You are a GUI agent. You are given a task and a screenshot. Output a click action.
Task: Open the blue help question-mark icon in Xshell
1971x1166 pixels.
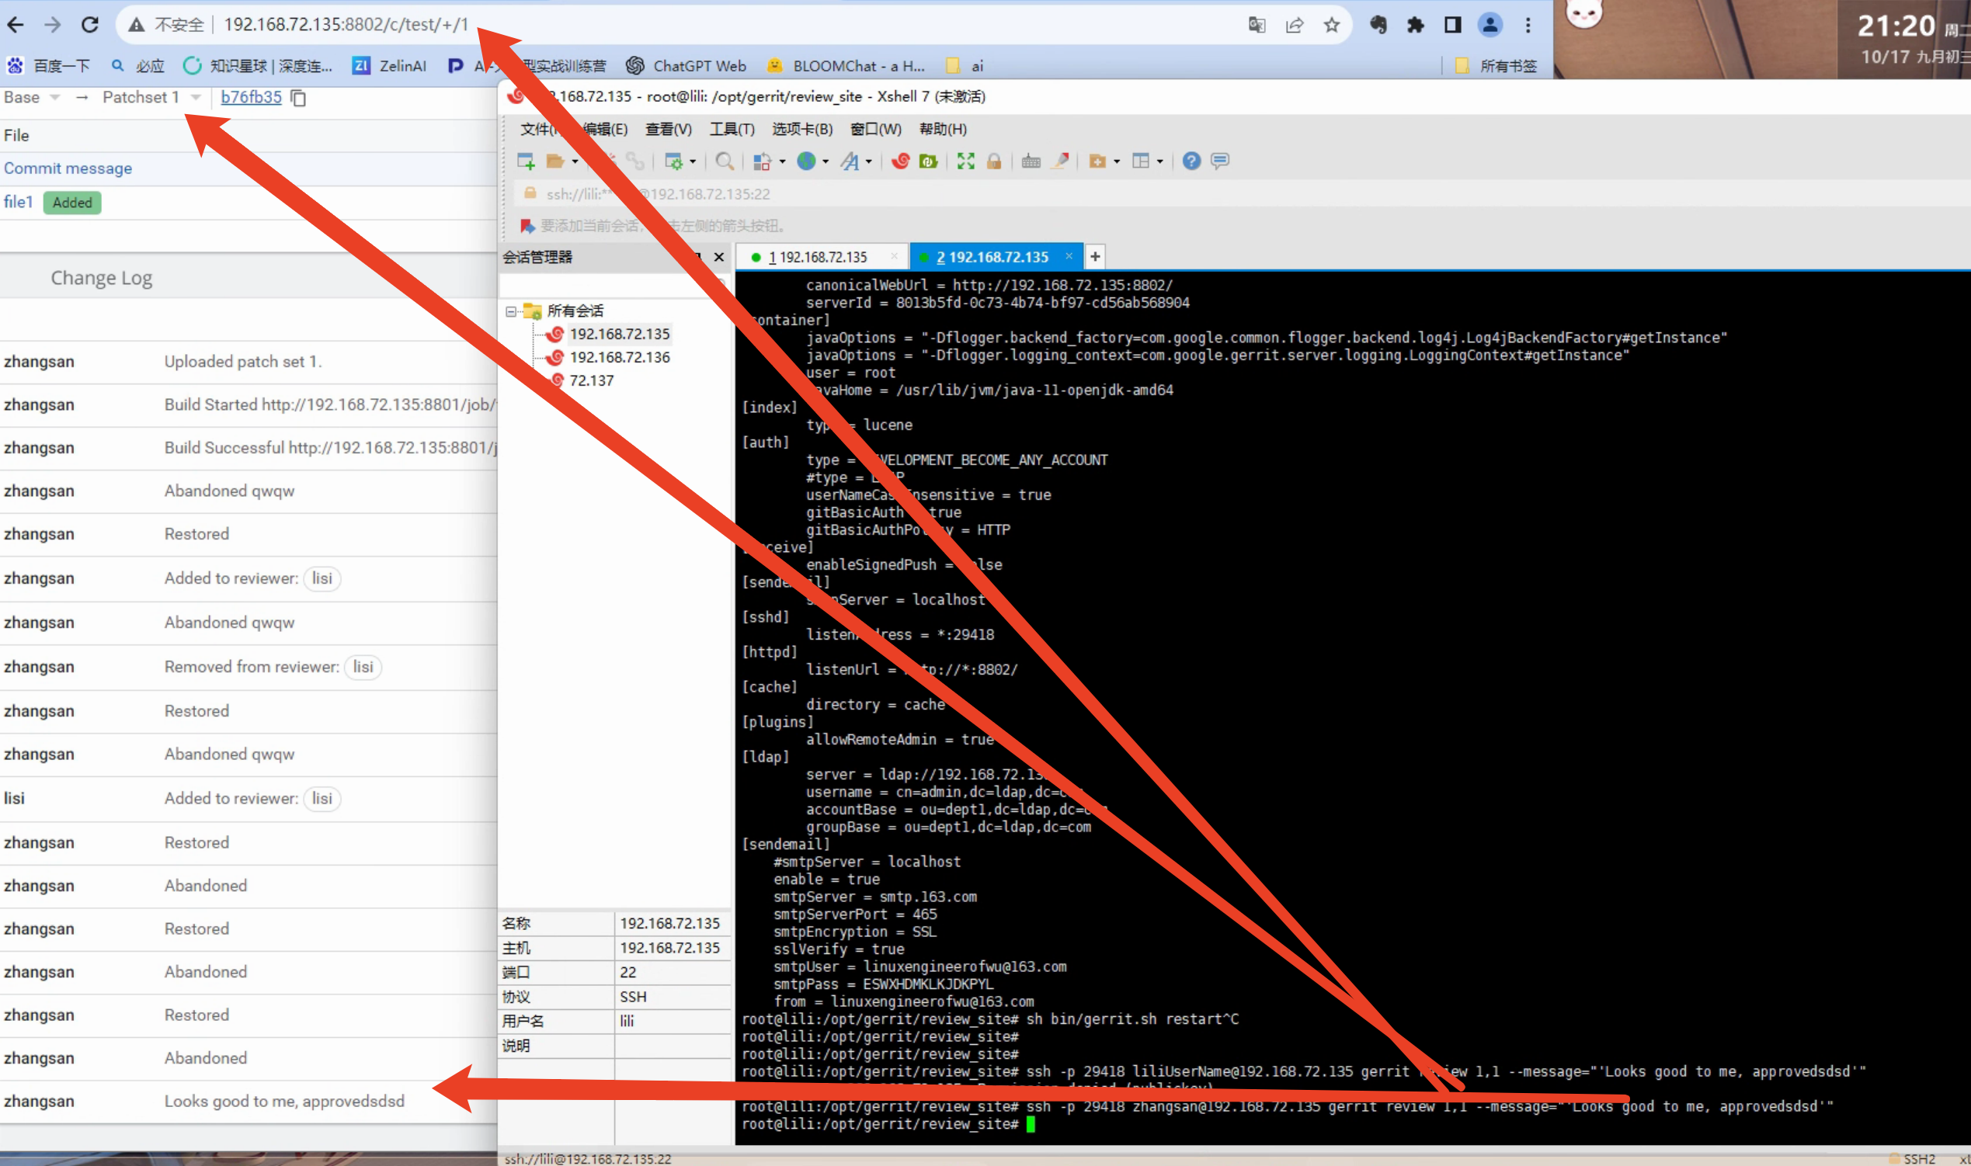click(x=1191, y=161)
